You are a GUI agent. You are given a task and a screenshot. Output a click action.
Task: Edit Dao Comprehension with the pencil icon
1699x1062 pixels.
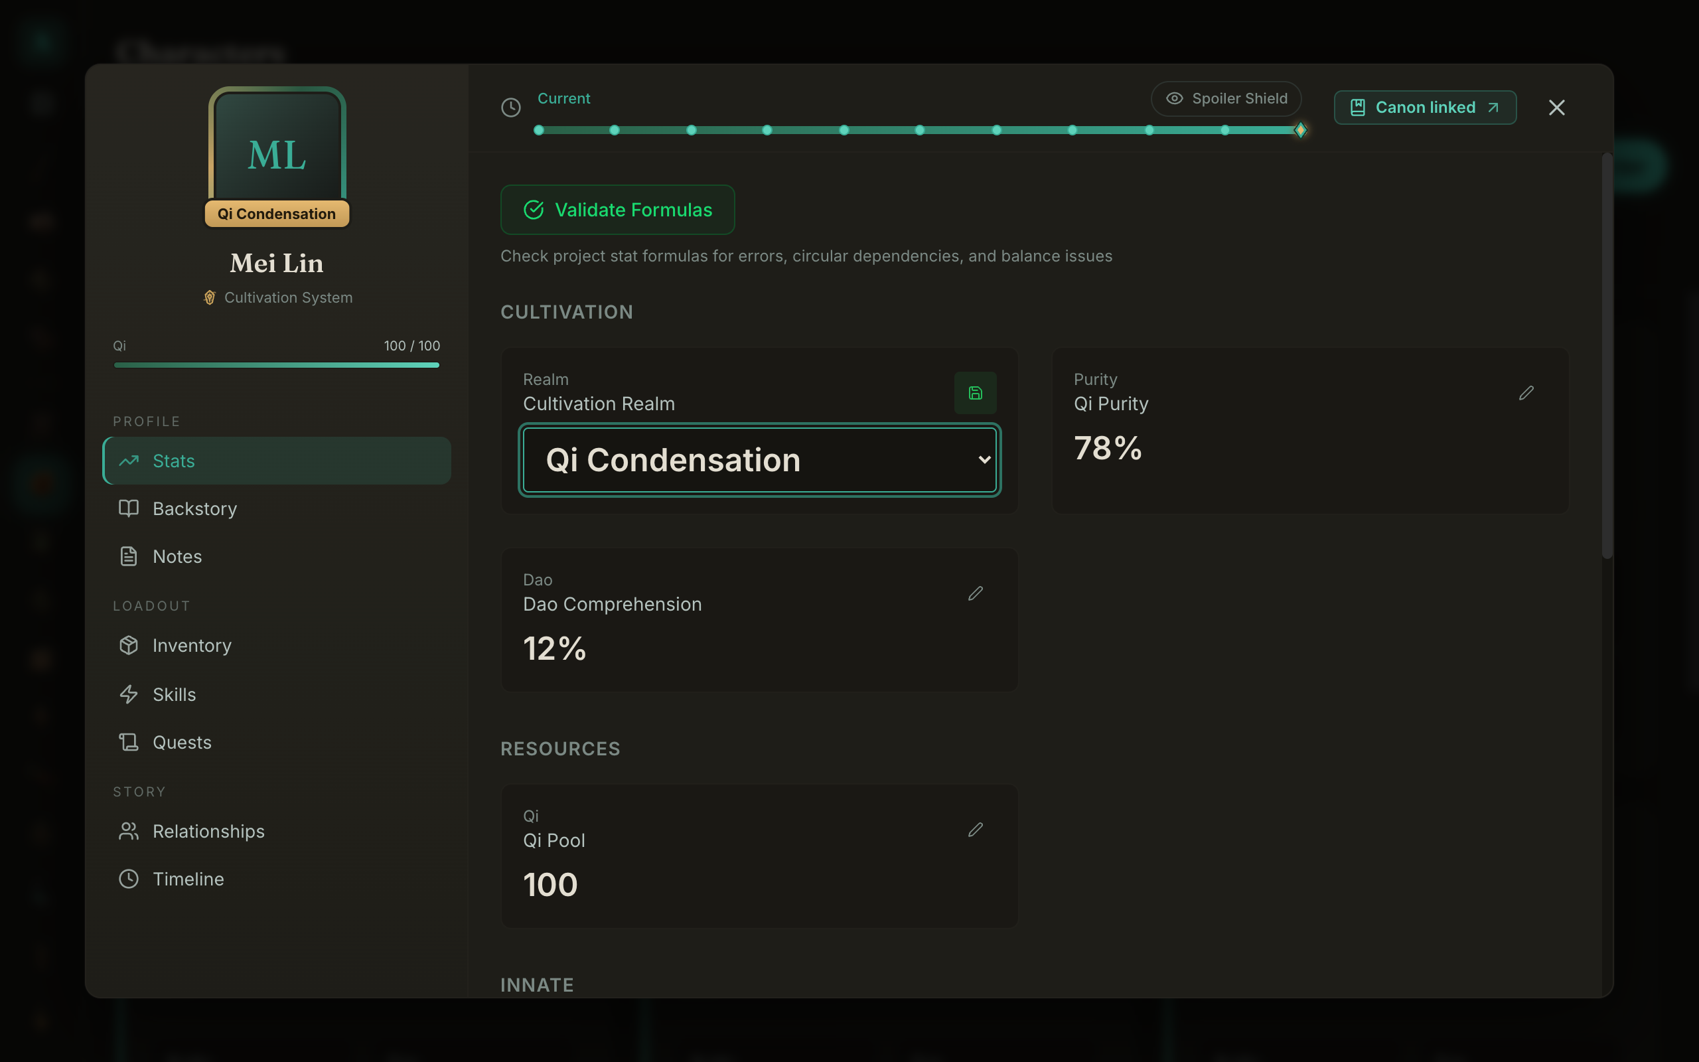click(975, 593)
